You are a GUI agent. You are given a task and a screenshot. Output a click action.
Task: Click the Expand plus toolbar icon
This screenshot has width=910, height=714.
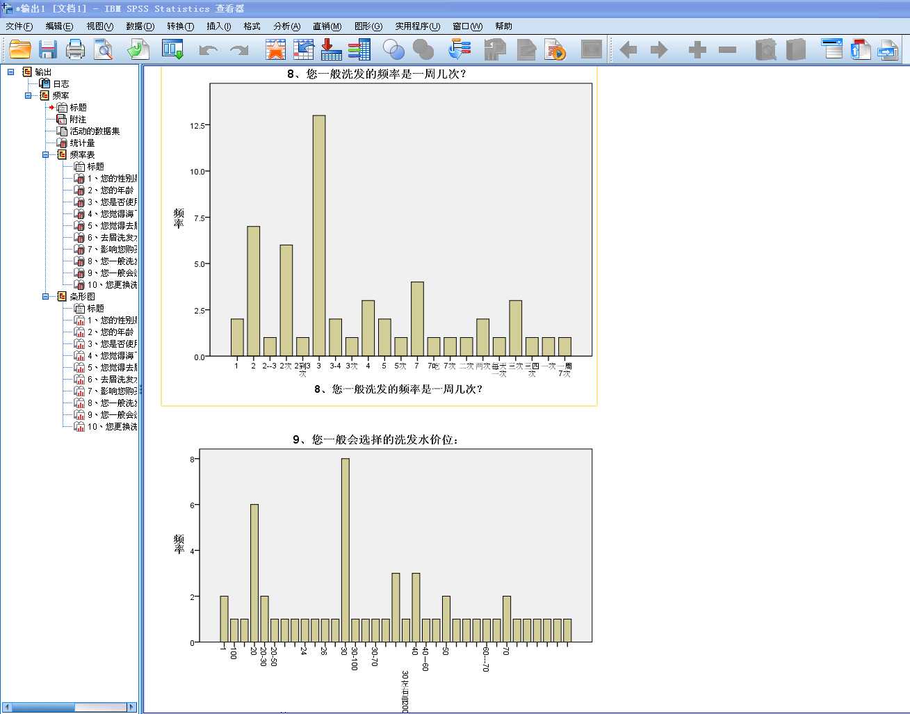pyautogui.click(x=697, y=49)
